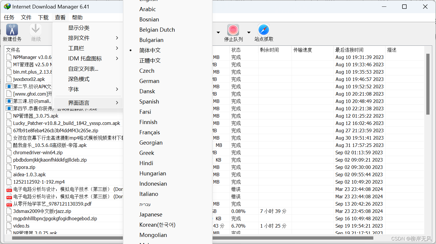The height and width of the screenshot is (244, 436).
Task: Open the 文件 menu
Action: (x=26, y=18)
